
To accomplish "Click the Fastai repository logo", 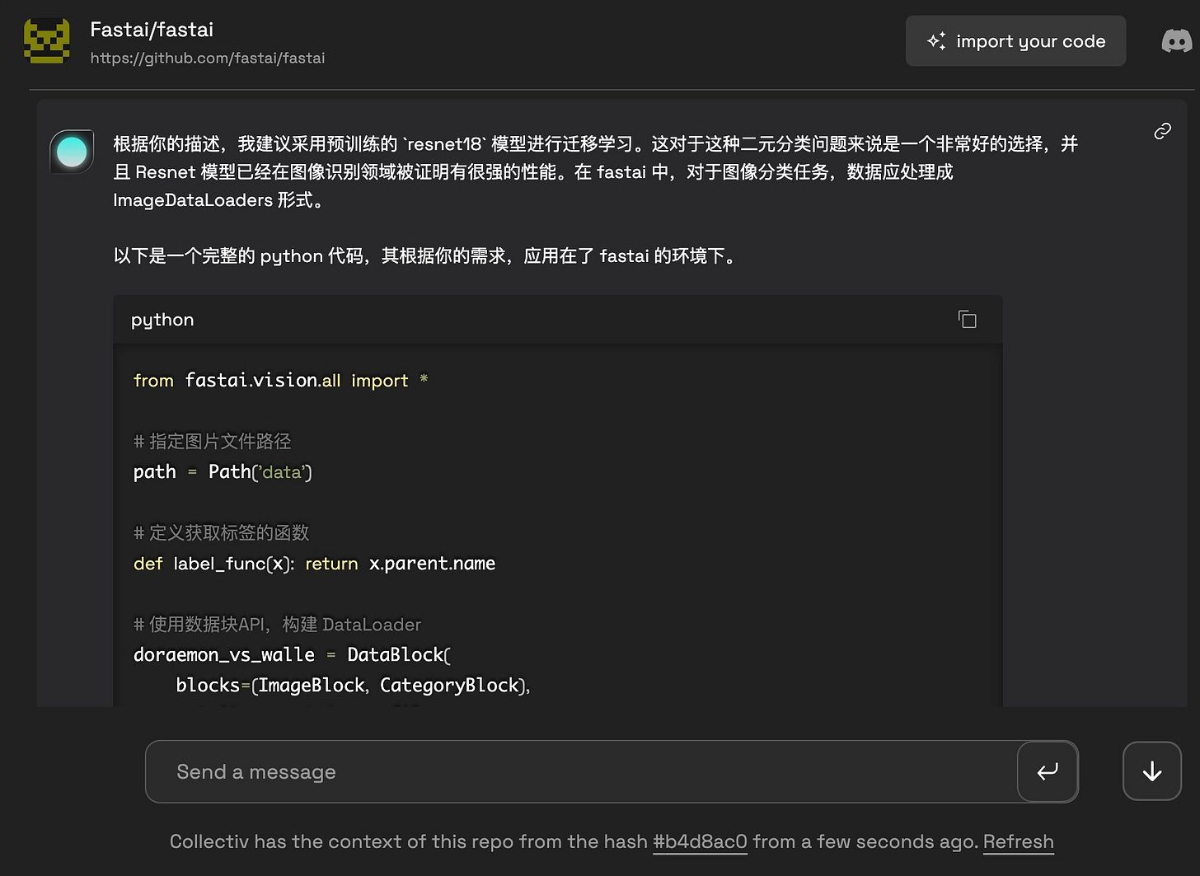I will (46, 40).
